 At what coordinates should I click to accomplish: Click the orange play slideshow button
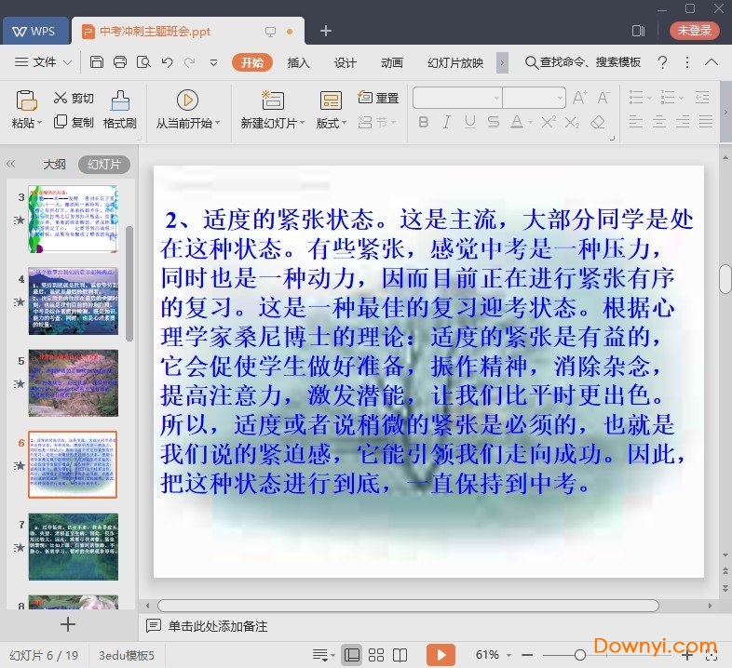click(x=441, y=655)
